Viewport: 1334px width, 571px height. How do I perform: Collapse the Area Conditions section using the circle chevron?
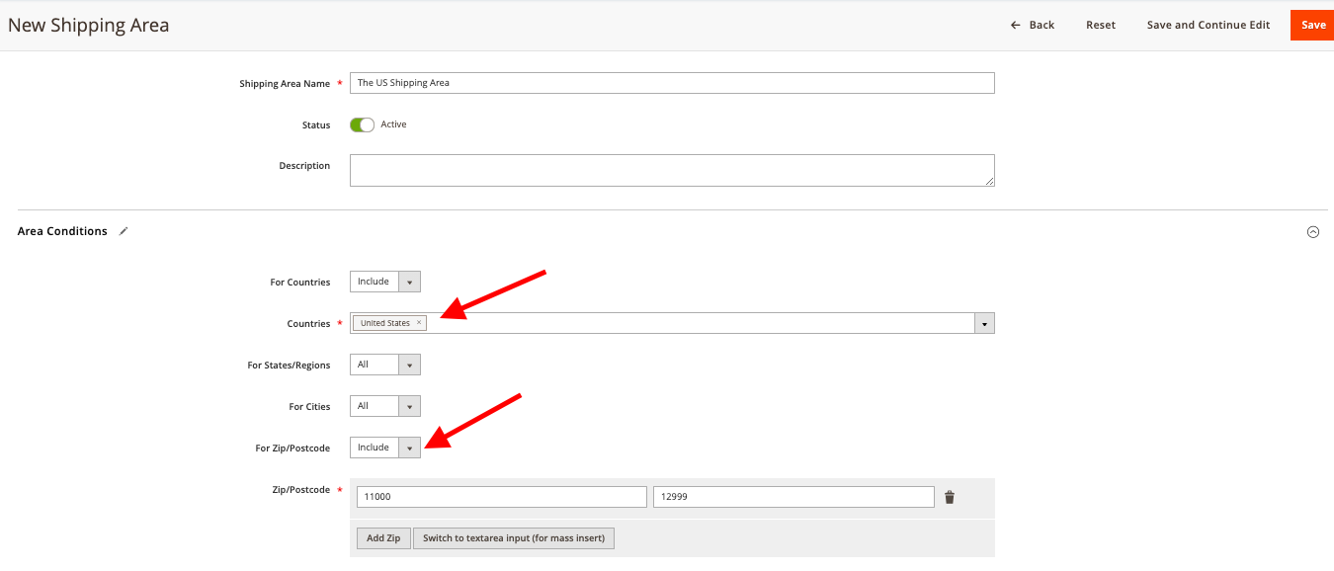coord(1313,231)
